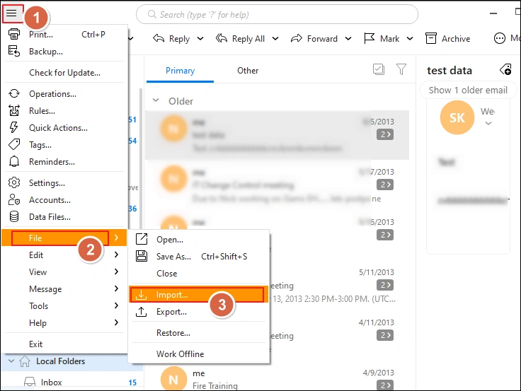Click the SK sender avatar
Image resolution: width=521 pixels, height=391 pixels.
pyautogui.click(x=457, y=117)
